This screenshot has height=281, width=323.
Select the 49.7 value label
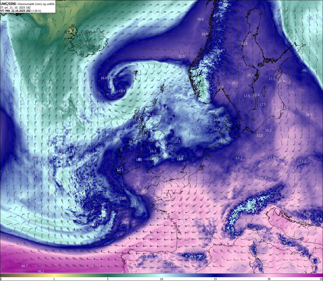pyautogui.click(x=24, y=266)
